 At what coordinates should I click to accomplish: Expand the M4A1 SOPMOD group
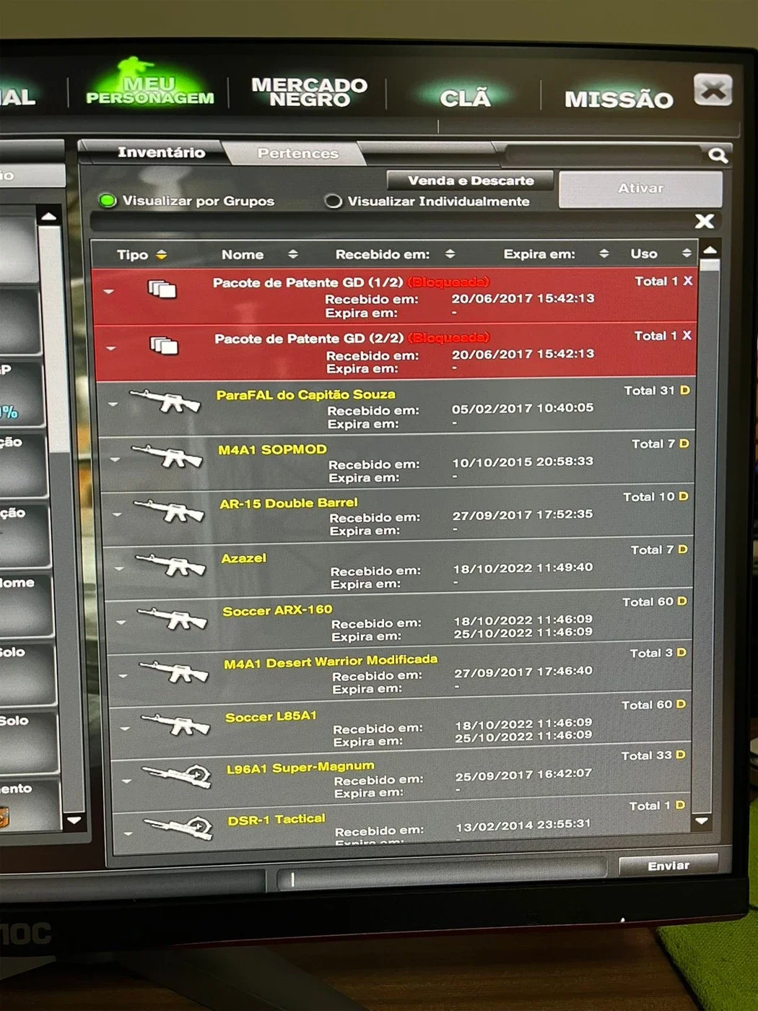[116, 459]
